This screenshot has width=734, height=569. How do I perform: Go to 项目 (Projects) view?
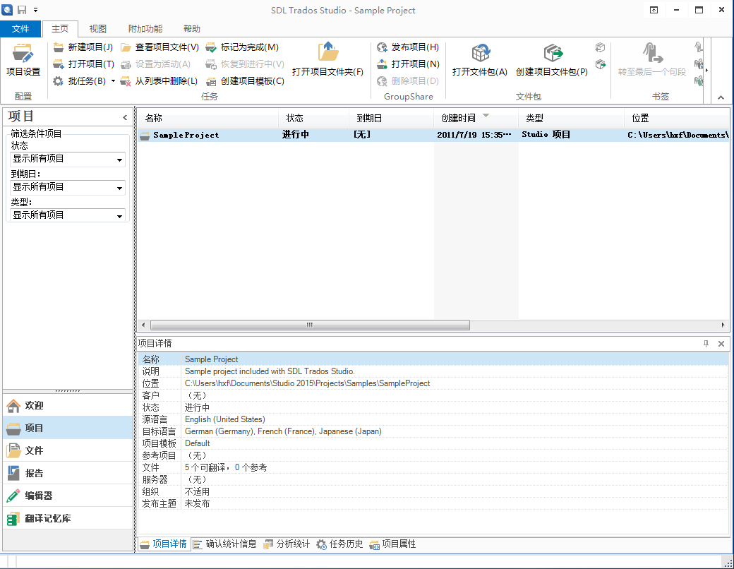[x=68, y=428]
